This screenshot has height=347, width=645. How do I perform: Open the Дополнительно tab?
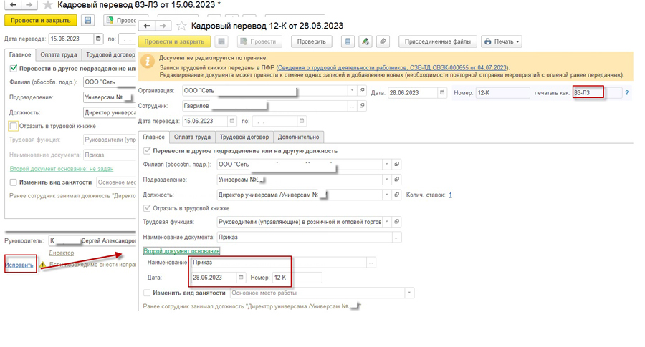point(298,137)
